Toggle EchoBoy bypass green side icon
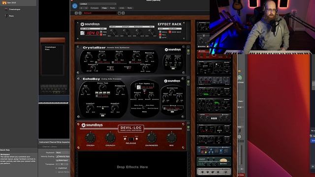Viewport: 315px width, 177px height. point(189,82)
